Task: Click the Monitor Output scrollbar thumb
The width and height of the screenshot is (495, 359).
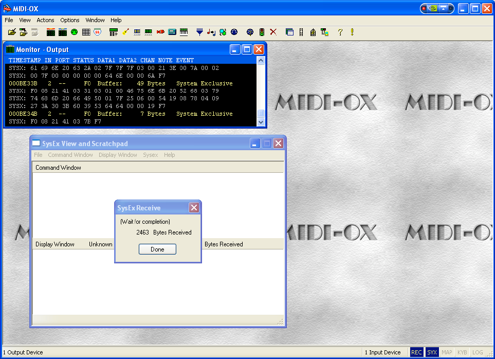Action: tap(261, 113)
